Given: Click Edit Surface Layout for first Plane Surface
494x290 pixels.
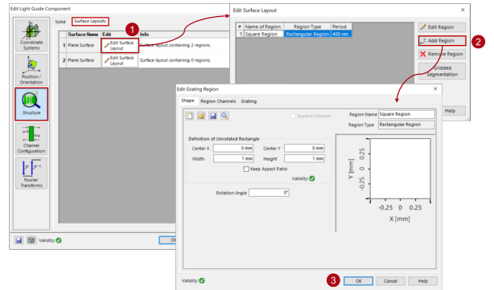Looking at the screenshot, I should point(120,45).
